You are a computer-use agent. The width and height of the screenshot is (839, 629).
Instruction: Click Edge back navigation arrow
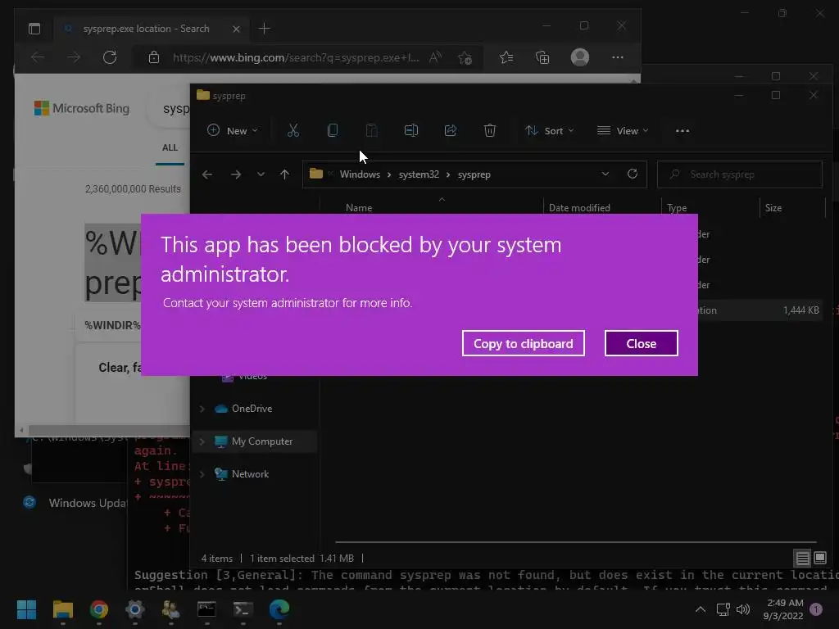[x=38, y=57]
